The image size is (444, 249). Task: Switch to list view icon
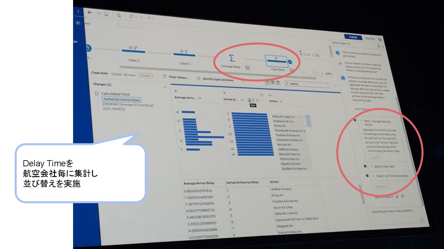pos(278,83)
